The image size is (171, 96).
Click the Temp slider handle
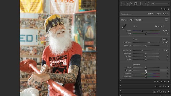[142, 31]
